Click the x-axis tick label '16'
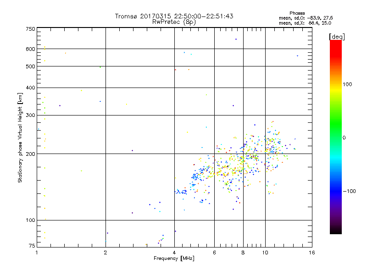367x275 pixels. pos(312,253)
